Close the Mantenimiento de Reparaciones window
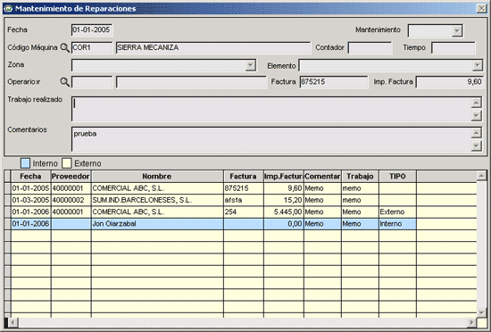This screenshot has height=332, width=491. pyautogui.click(x=481, y=8)
